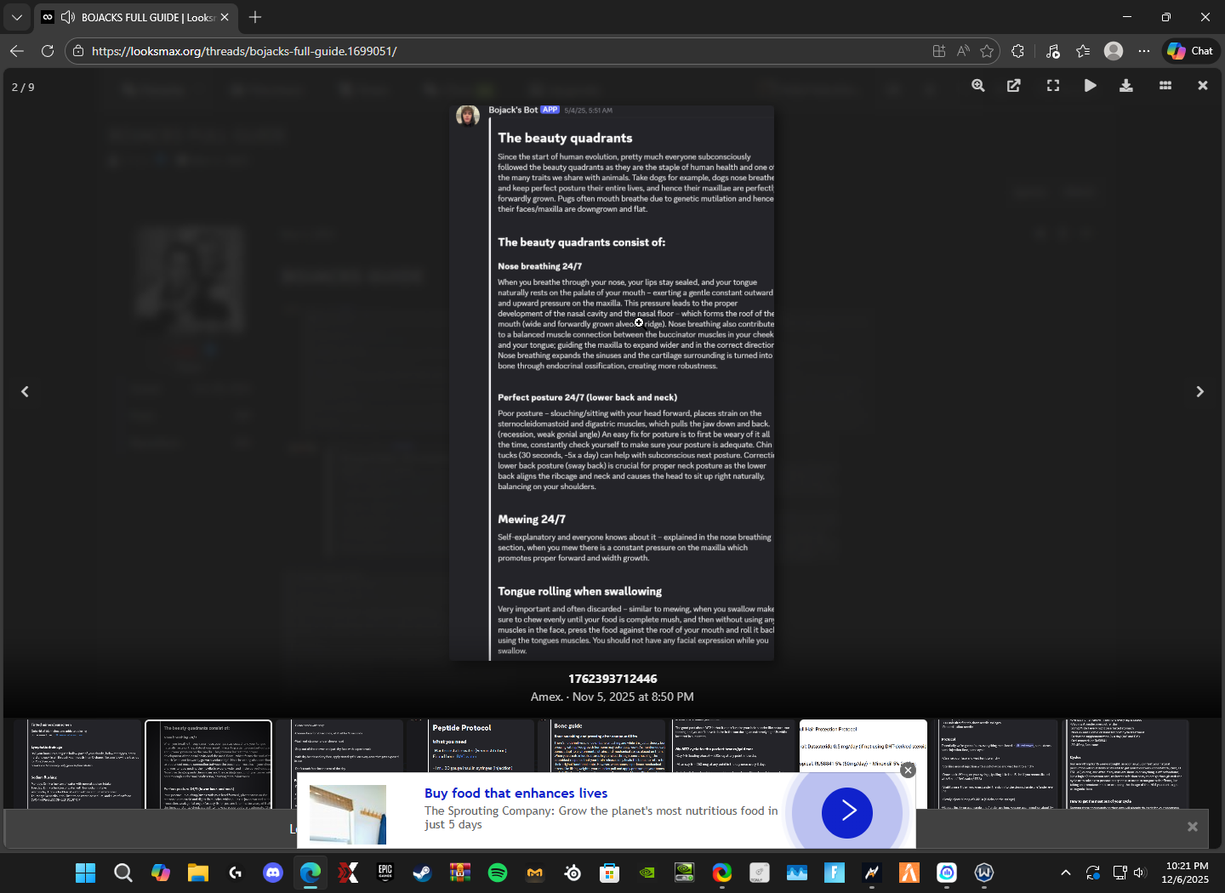Open Epic Games Launcher from taskbar
Screen dimensions: 1225x893
point(385,873)
